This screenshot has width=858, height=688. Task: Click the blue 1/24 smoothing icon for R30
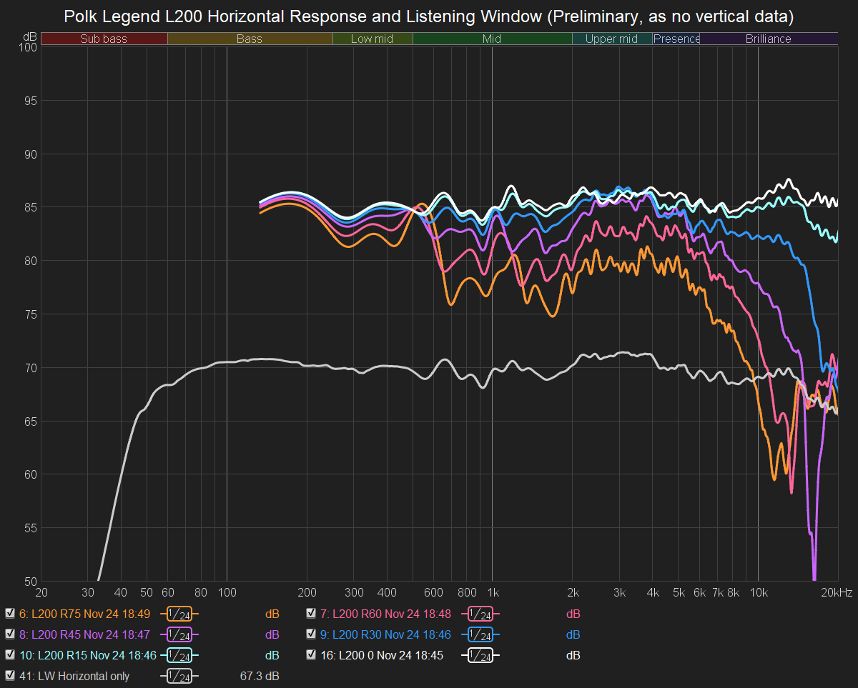(481, 635)
